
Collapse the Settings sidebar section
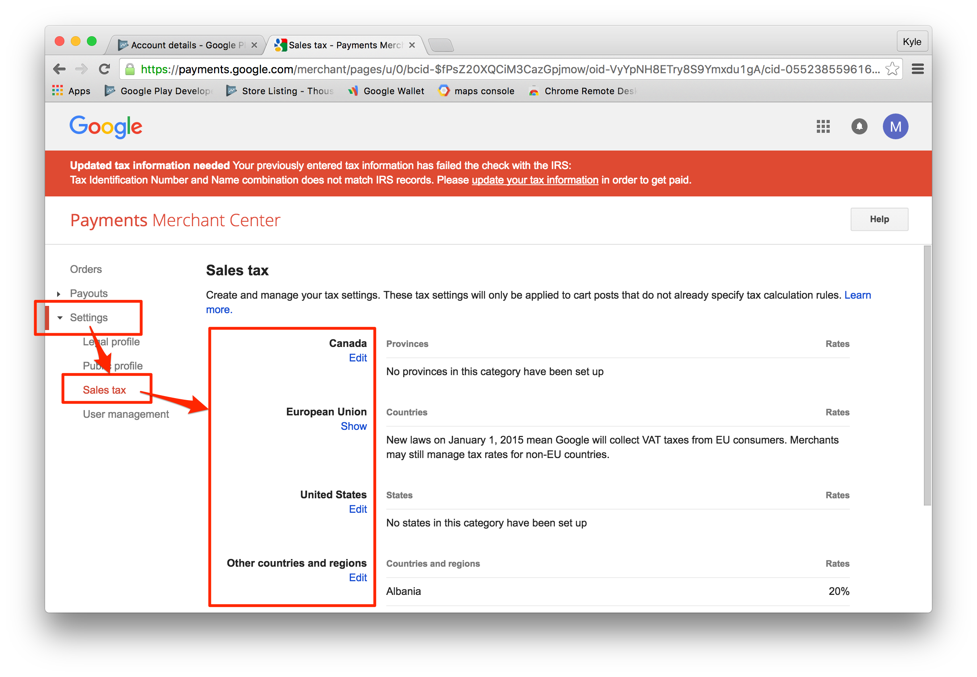click(x=88, y=318)
